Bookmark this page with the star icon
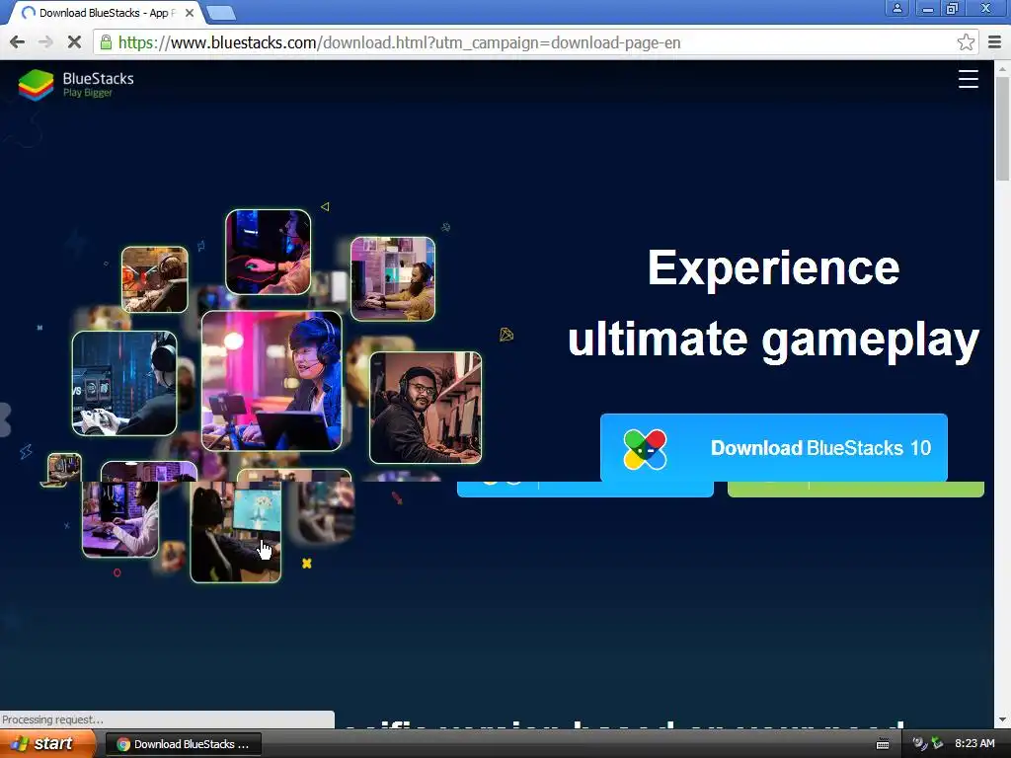The height and width of the screenshot is (758, 1011). [x=966, y=42]
